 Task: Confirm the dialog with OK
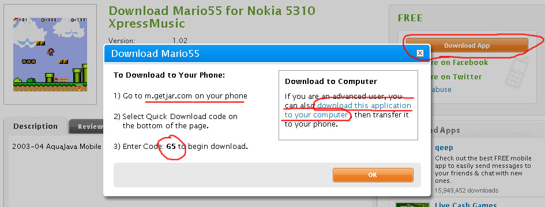point(373,175)
